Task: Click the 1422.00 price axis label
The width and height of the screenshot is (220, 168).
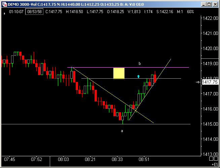Action: coord(211,18)
